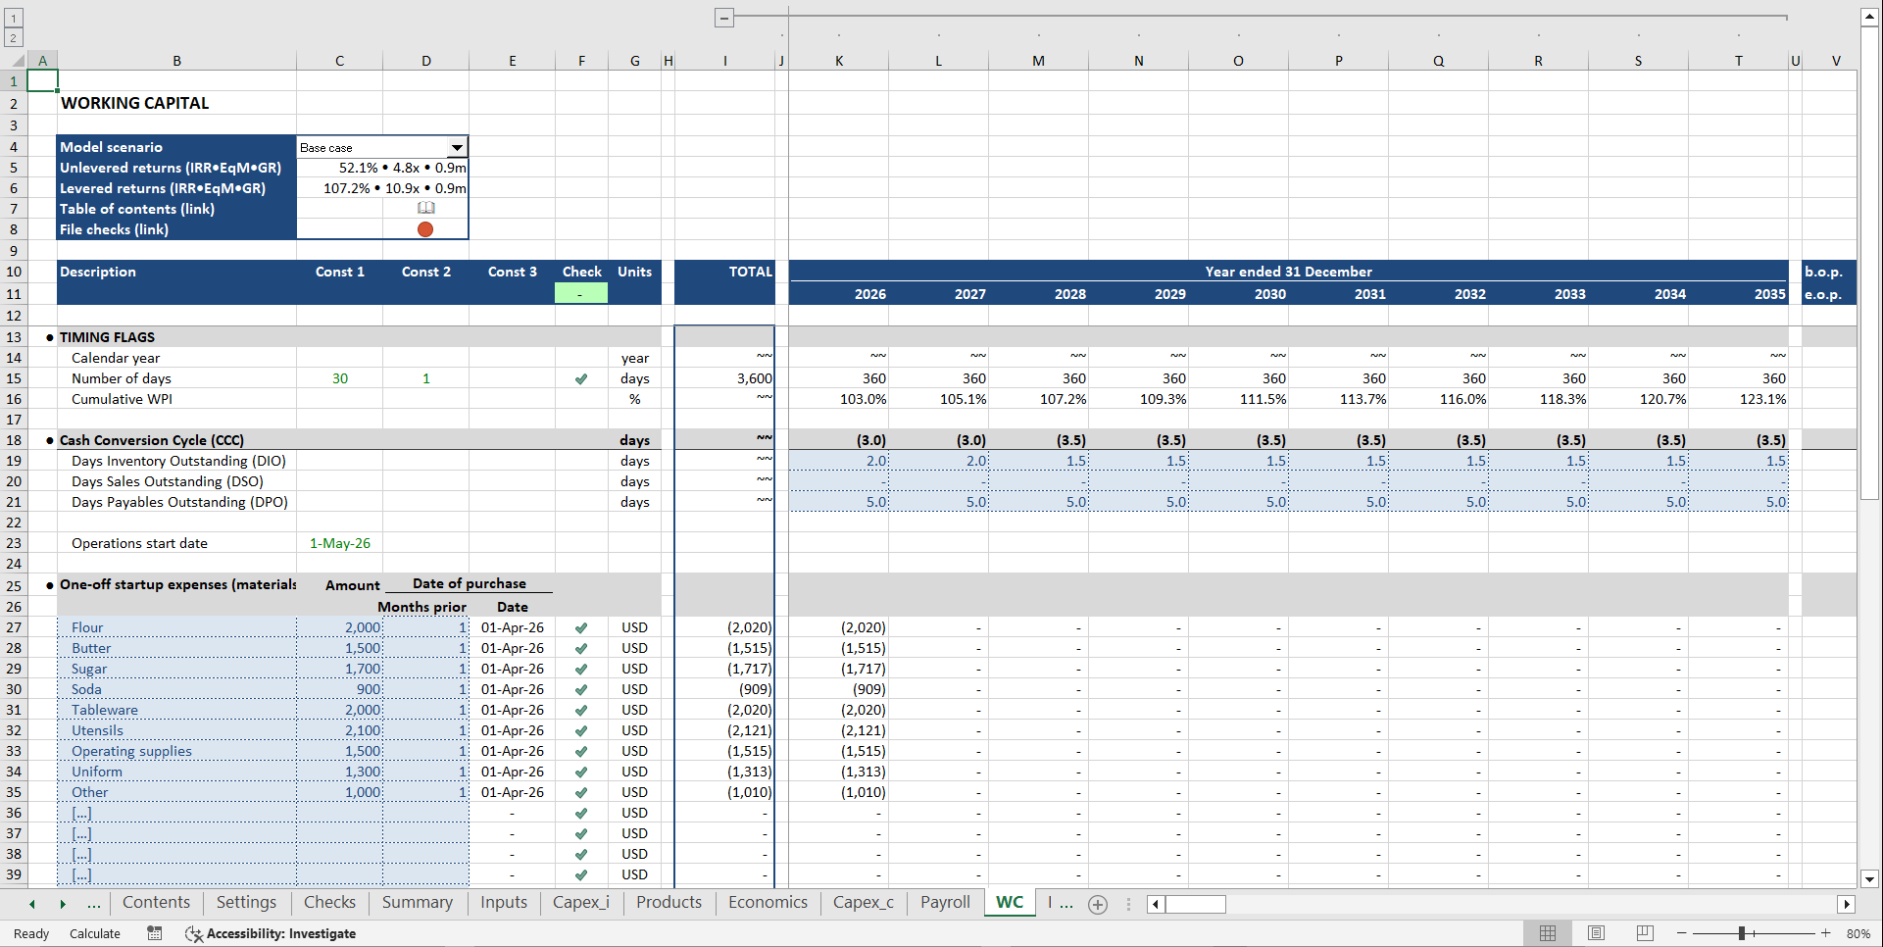Open the Economics worksheet tab
The image size is (1883, 947).
click(767, 902)
